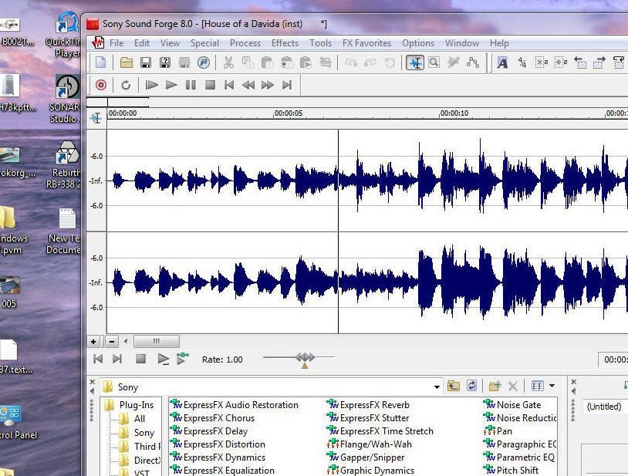Stop playback in the main transport bar
The width and height of the screenshot is (628, 476).
pyautogui.click(x=211, y=85)
